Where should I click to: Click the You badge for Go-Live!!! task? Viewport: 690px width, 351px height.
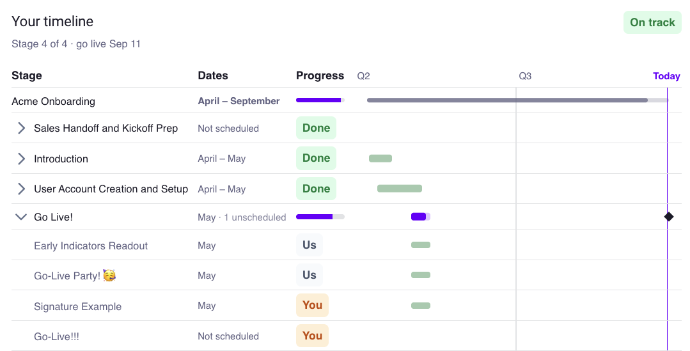[x=313, y=336]
